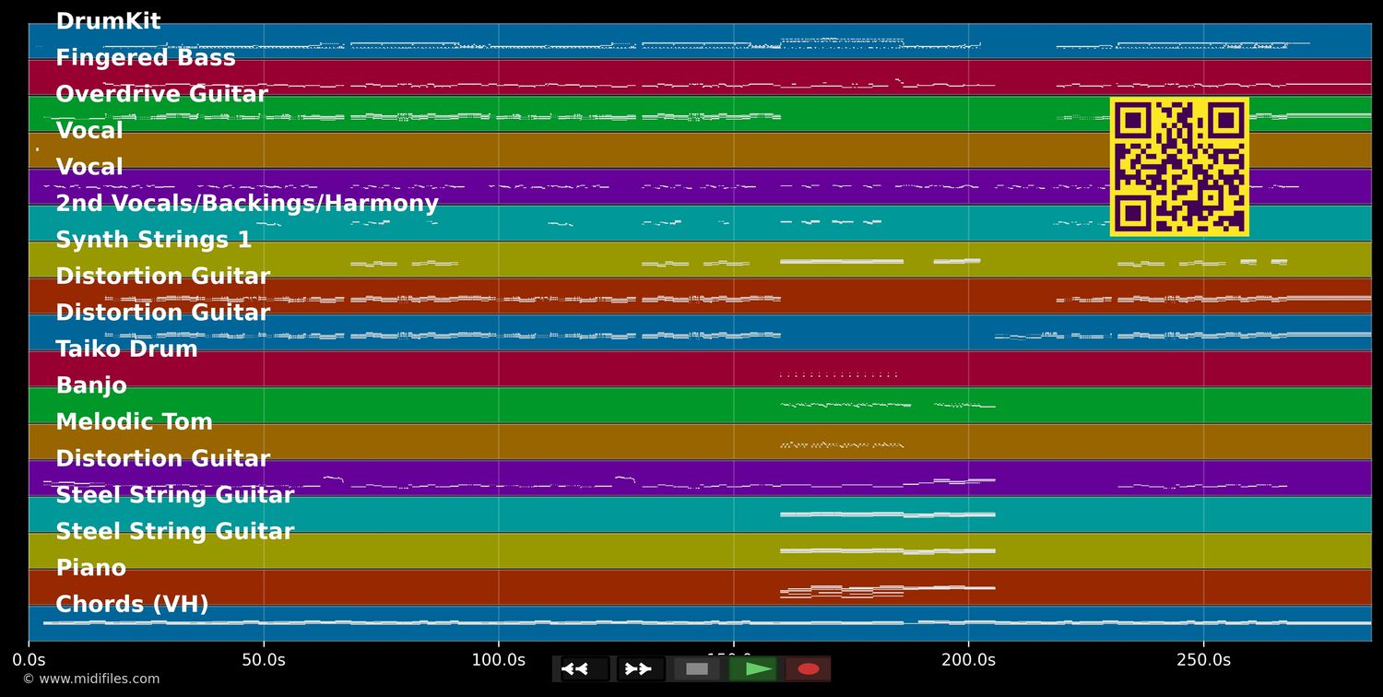Click the 2nd Vocals/Backings/Harmony track label
The image size is (1383, 697).
tap(246, 204)
